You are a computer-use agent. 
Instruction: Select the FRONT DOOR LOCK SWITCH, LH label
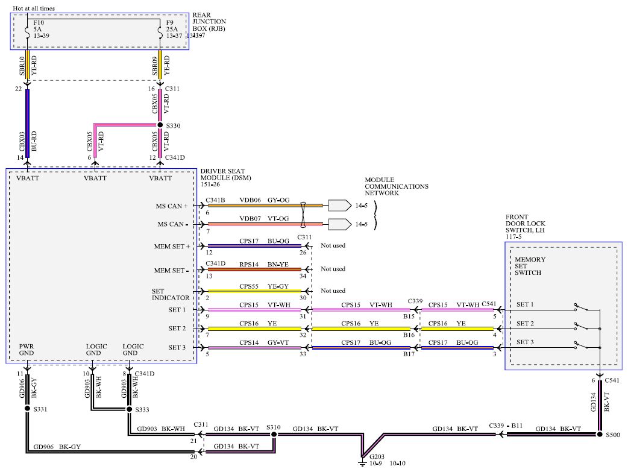tap(526, 224)
